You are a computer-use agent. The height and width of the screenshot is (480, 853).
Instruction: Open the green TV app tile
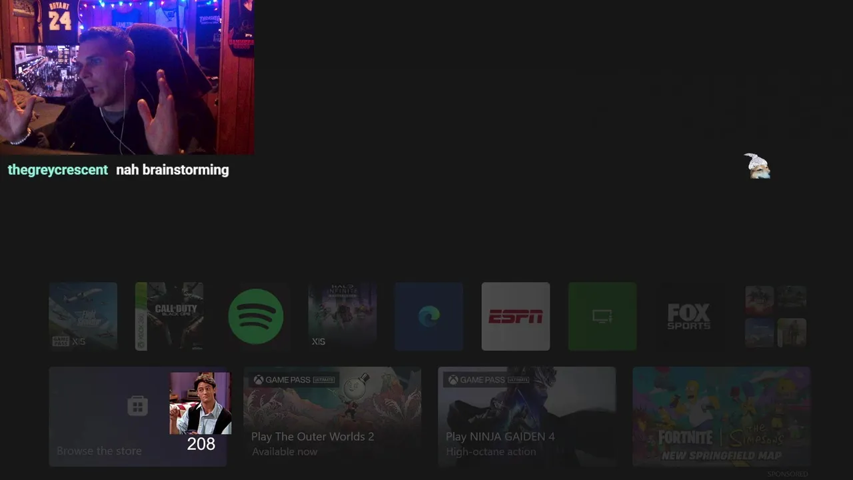tap(602, 316)
